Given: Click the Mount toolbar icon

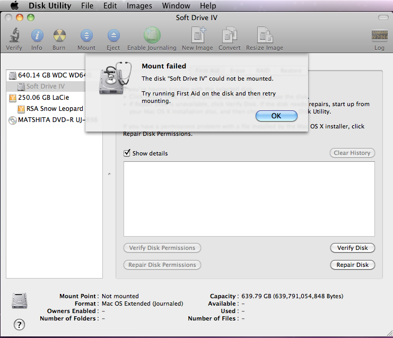Looking at the screenshot, I should 86,36.
